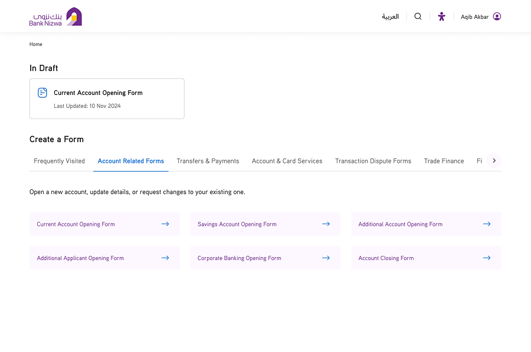The width and height of the screenshot is (531, 352).
Task: Switch language to Arabic
Action: (x=390, y=17)
